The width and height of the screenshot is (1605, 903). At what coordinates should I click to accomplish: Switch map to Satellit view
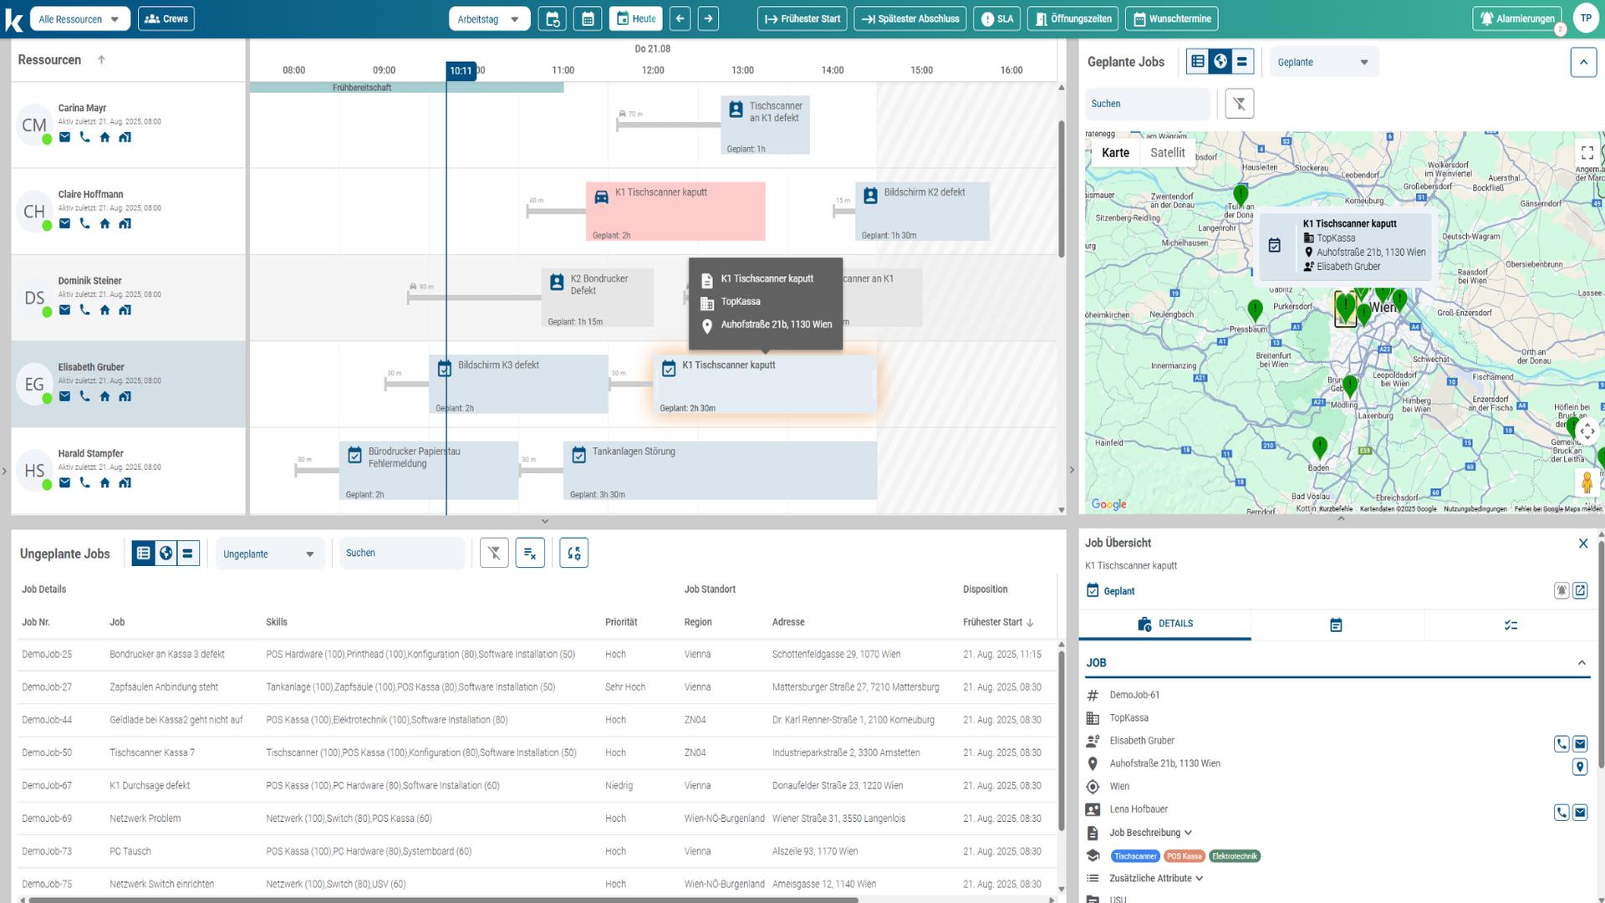point(1167,152)
